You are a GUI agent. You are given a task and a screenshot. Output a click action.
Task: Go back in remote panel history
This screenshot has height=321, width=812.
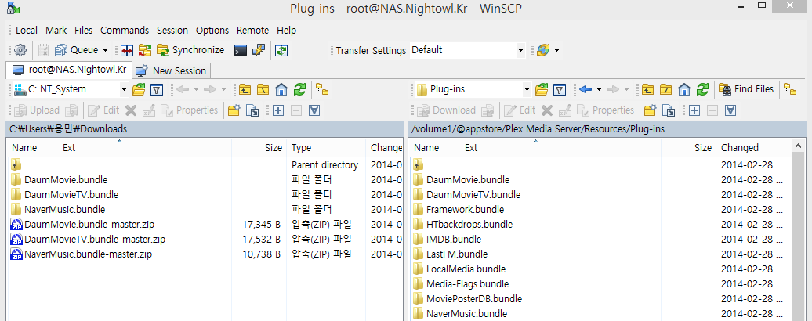[585, 89]
